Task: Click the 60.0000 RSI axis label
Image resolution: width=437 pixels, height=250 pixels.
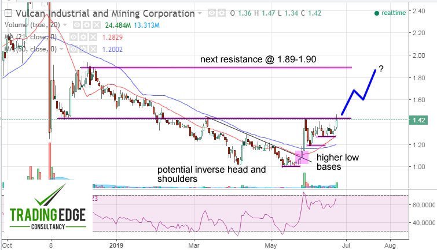Action: click(x=424, y=205)
